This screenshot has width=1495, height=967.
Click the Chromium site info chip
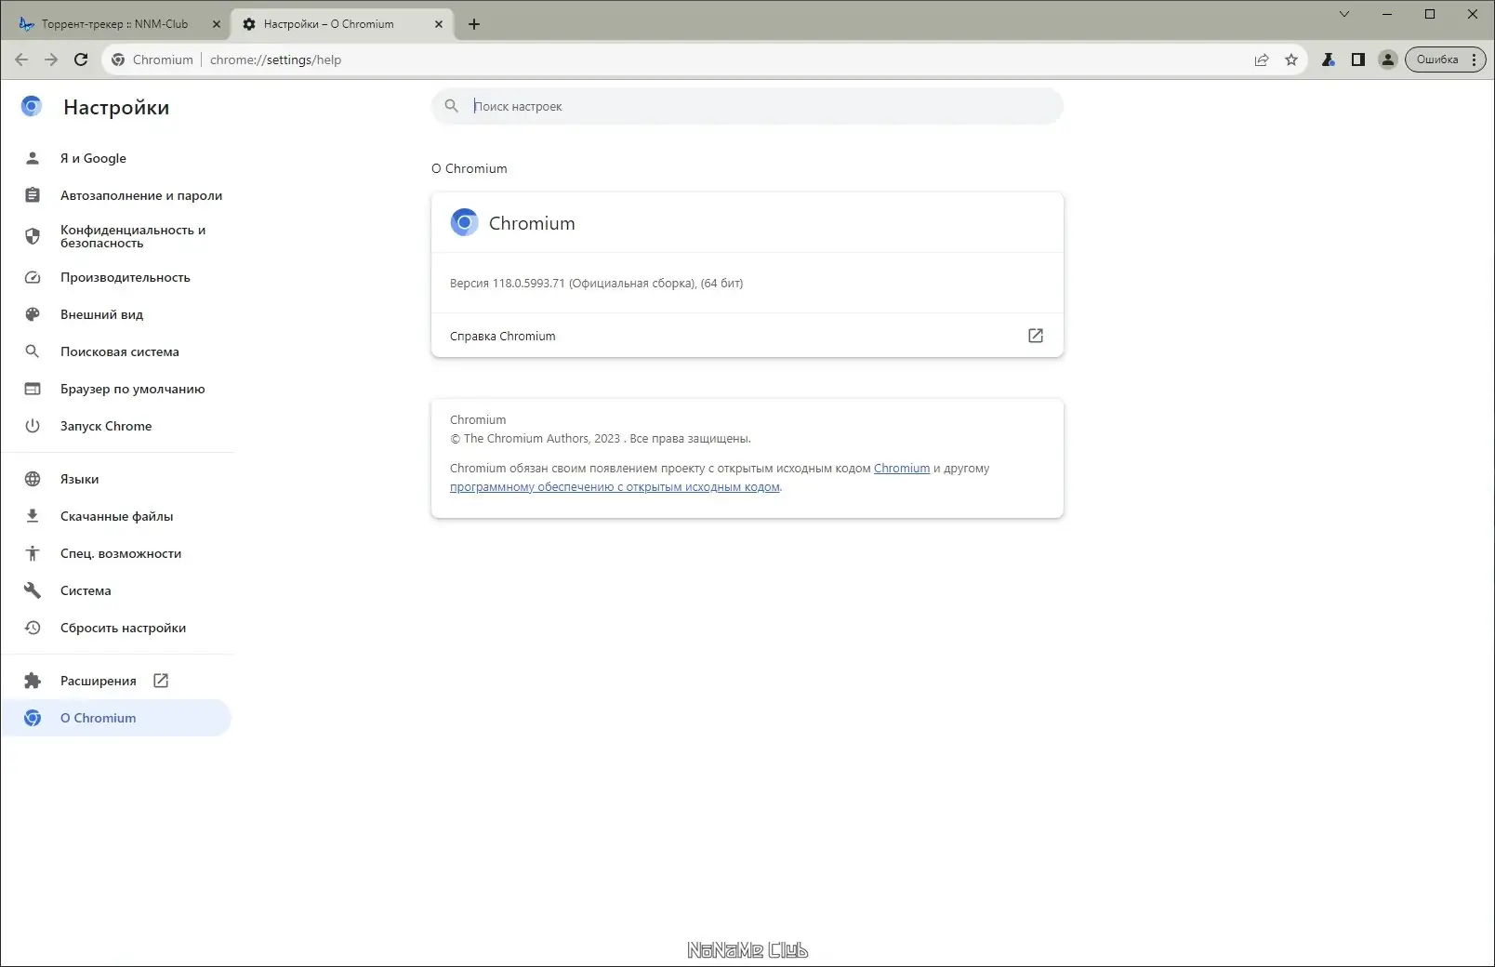click(x=152, y=60)
